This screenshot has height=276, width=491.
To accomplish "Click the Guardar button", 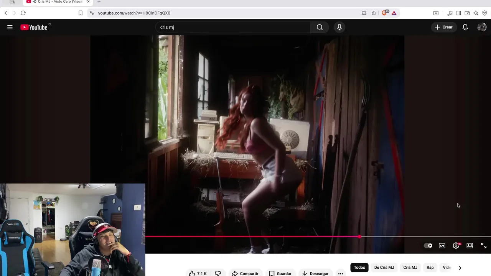I will pos(280,273).
